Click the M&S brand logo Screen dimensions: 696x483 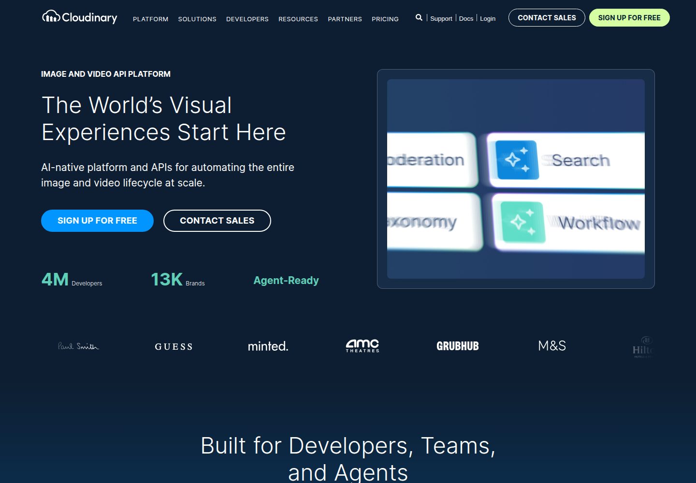(552, 346)
